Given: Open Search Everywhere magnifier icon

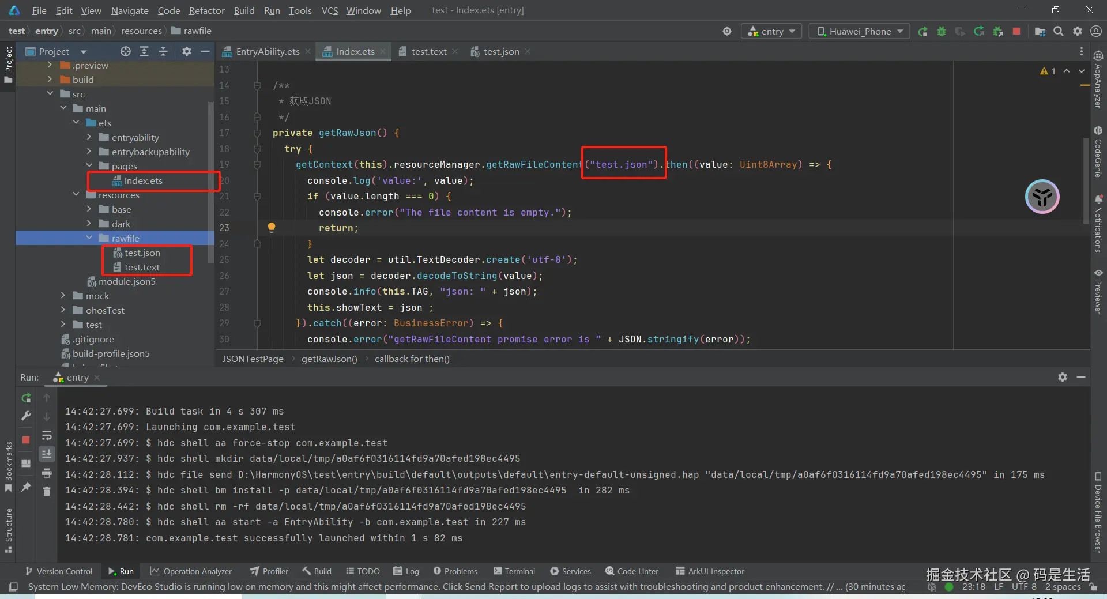Looking at the screenshot, I should click(1059, 32).
